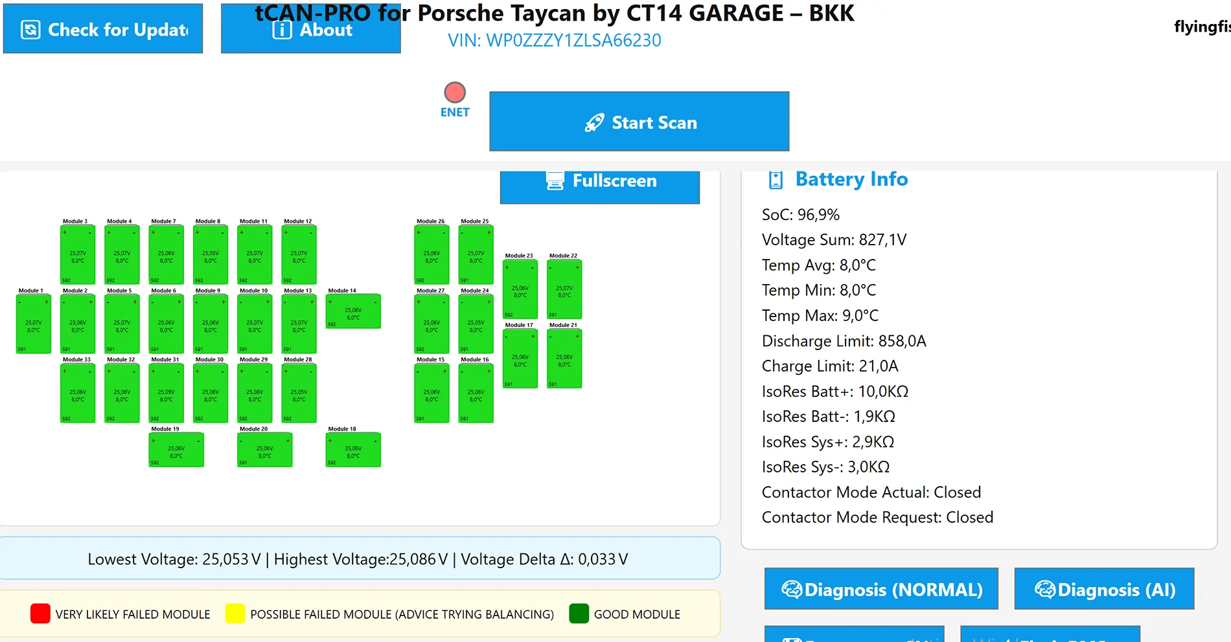Image resolution: width=1231 pixels, height=642 pixels.
Task: Select horizontal battery Module 18
Action: (353, 450)
